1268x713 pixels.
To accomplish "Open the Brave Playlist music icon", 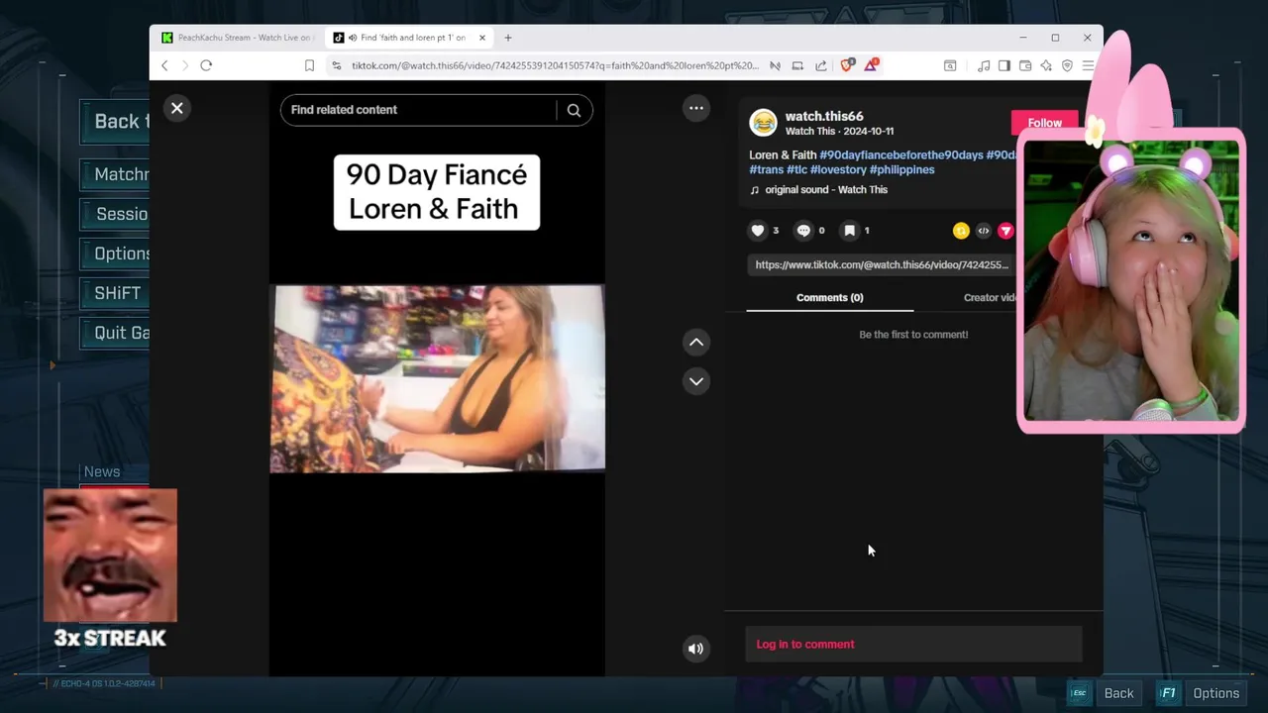I will [x=984, y=65].
